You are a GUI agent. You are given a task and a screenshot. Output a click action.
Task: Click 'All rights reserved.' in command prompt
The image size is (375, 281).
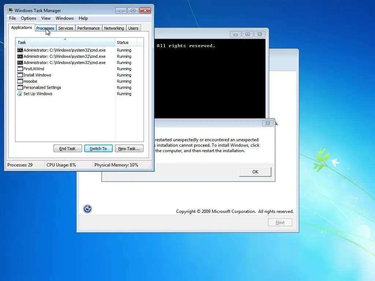(186, 46)
